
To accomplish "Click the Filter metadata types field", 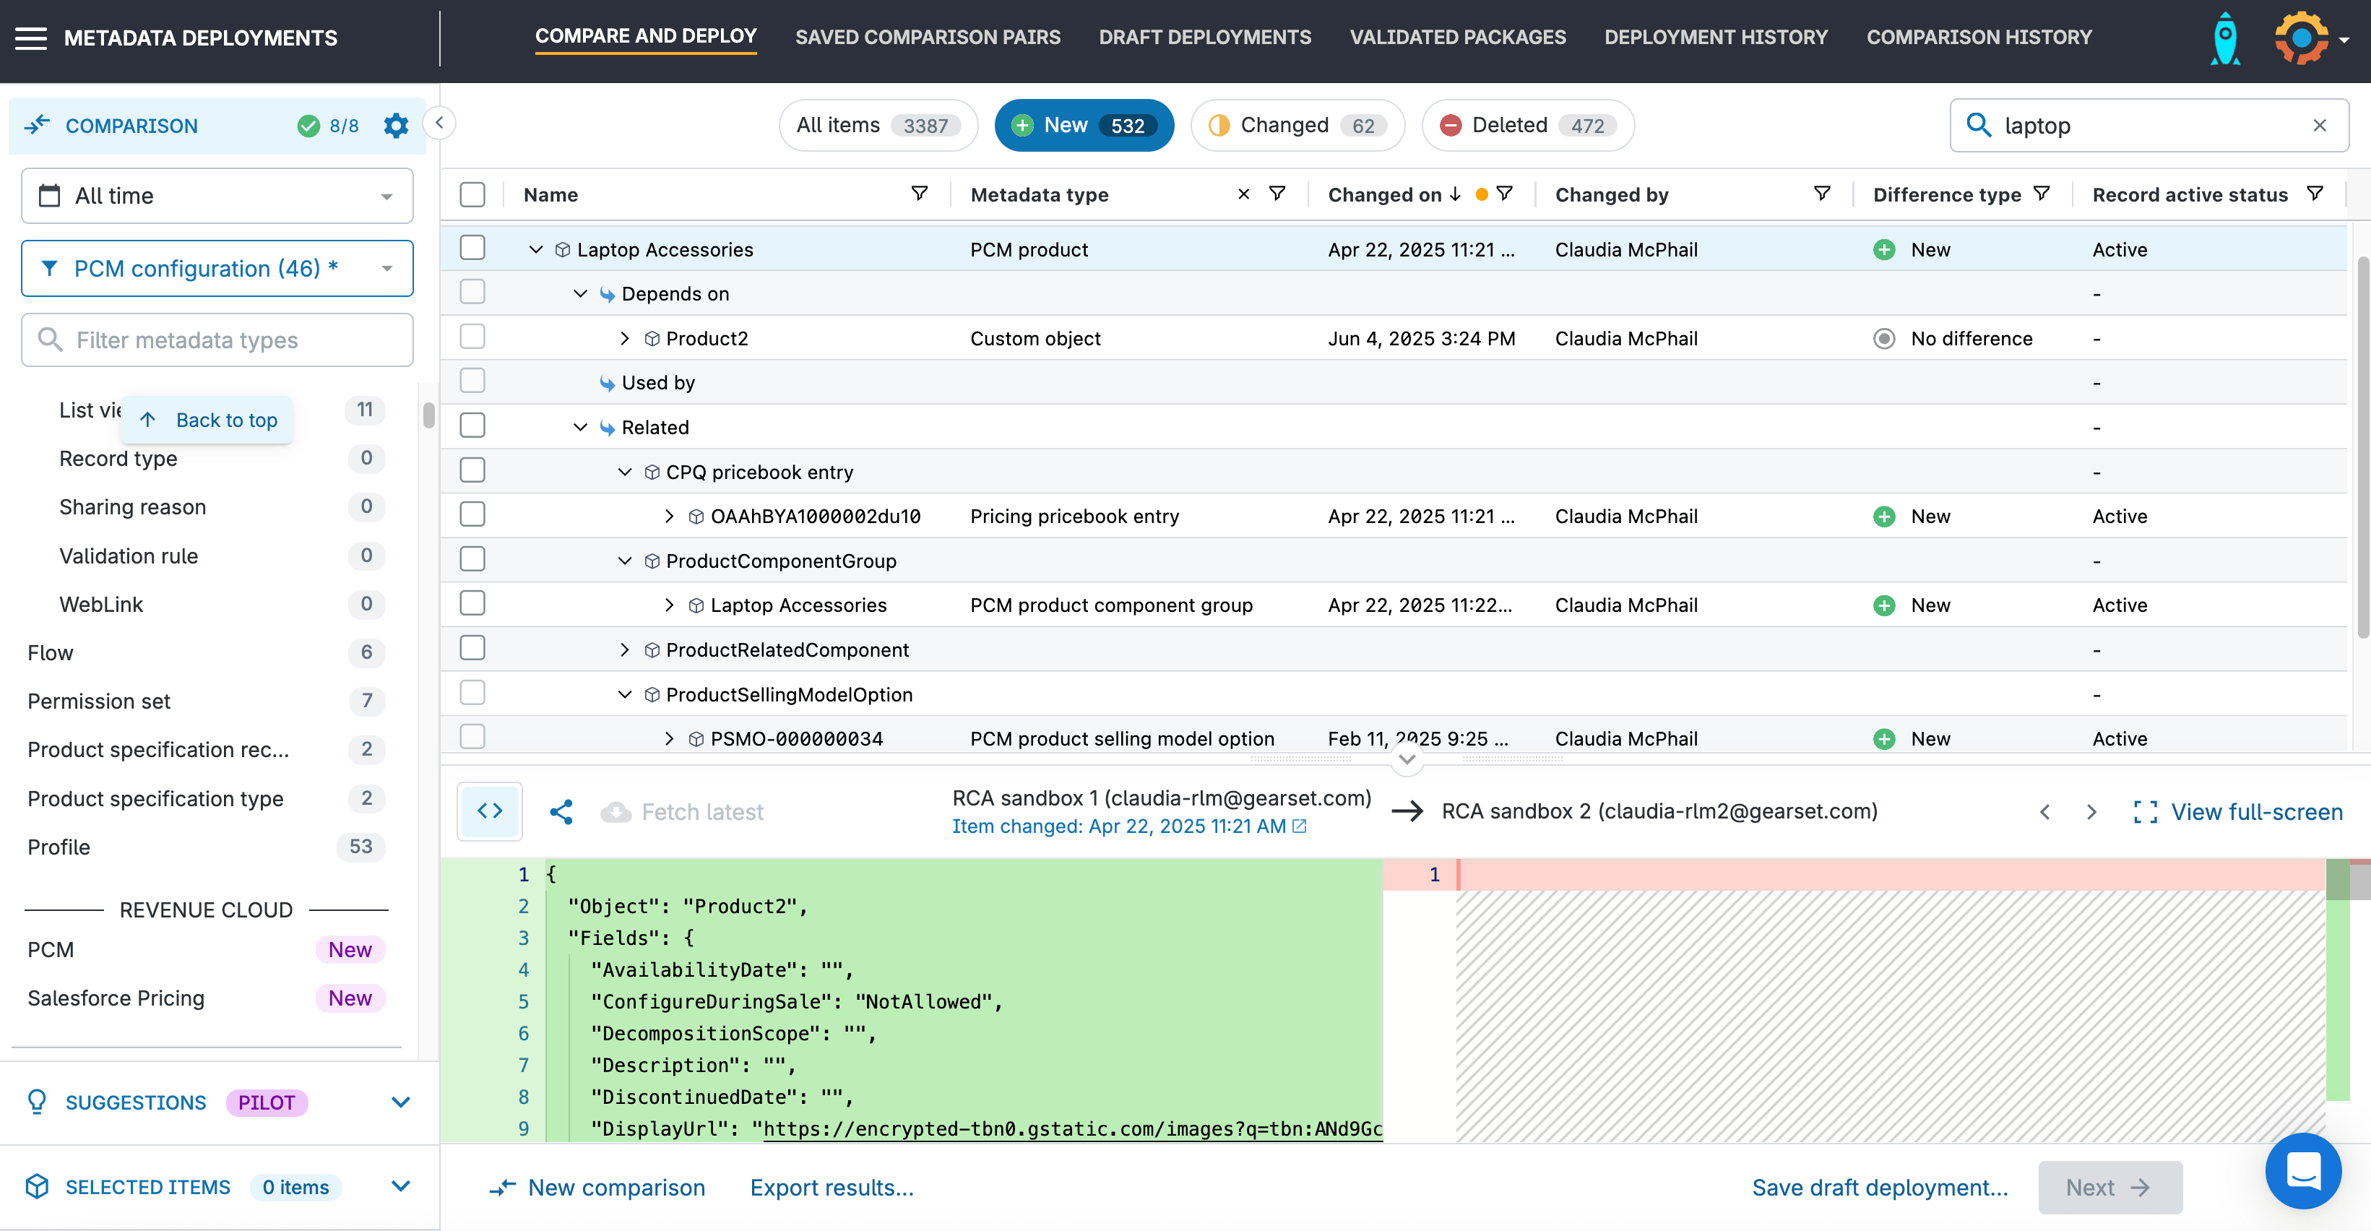I will (217, 340).
